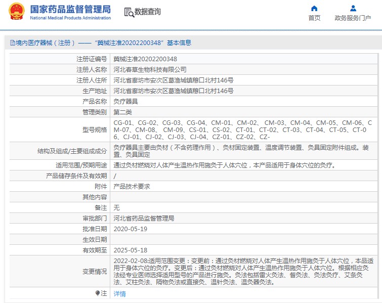This screenshot has height=303, width=382.
Task: Click expiry date 2025-05-18
Action: pos(131,250)
